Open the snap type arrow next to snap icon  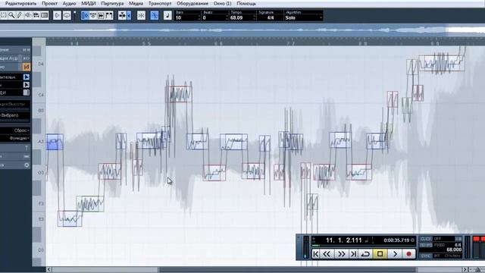[x=129, y=15]
